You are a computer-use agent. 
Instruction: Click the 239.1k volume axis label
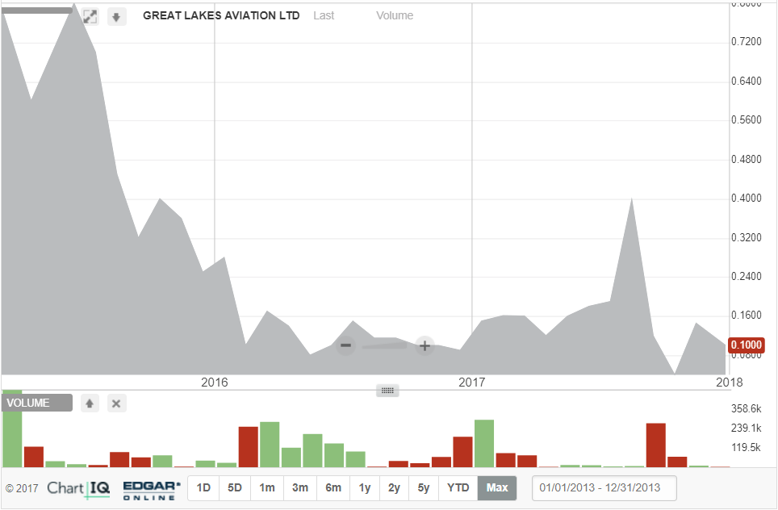coord(747,428)
